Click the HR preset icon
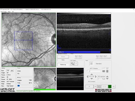The height and width of the screenshot is (101, 135). point(105,57)
